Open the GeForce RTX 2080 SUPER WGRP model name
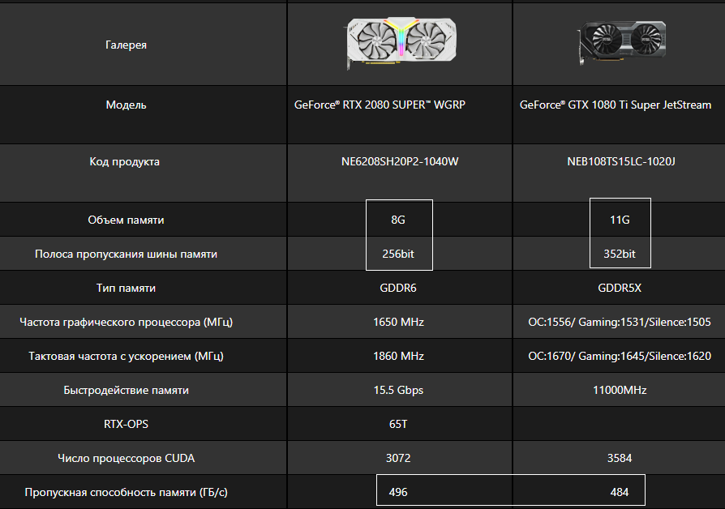The width and height of the screenshot is (725, 509). point(380,105)
